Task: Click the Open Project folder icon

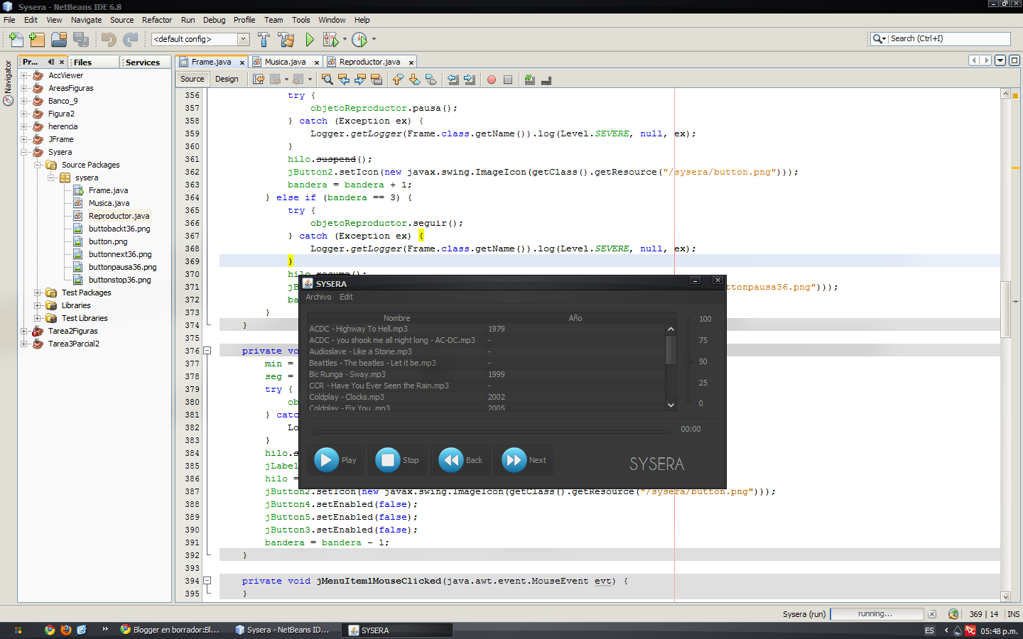Action: coord(59,40)
